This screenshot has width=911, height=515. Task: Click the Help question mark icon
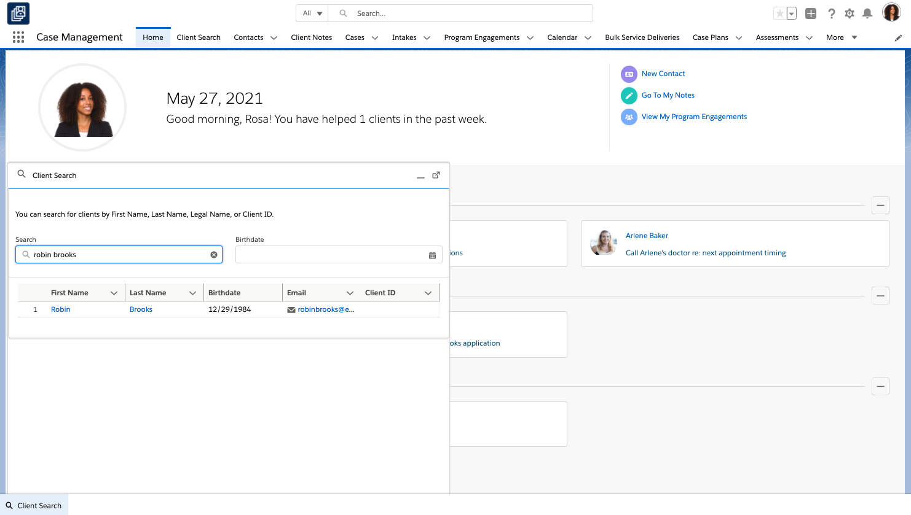click(x=831, y=14)
